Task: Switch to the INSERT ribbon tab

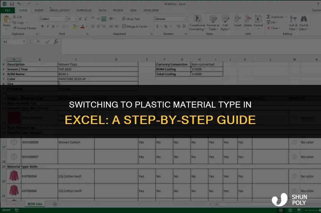Action: coord(39,10)
